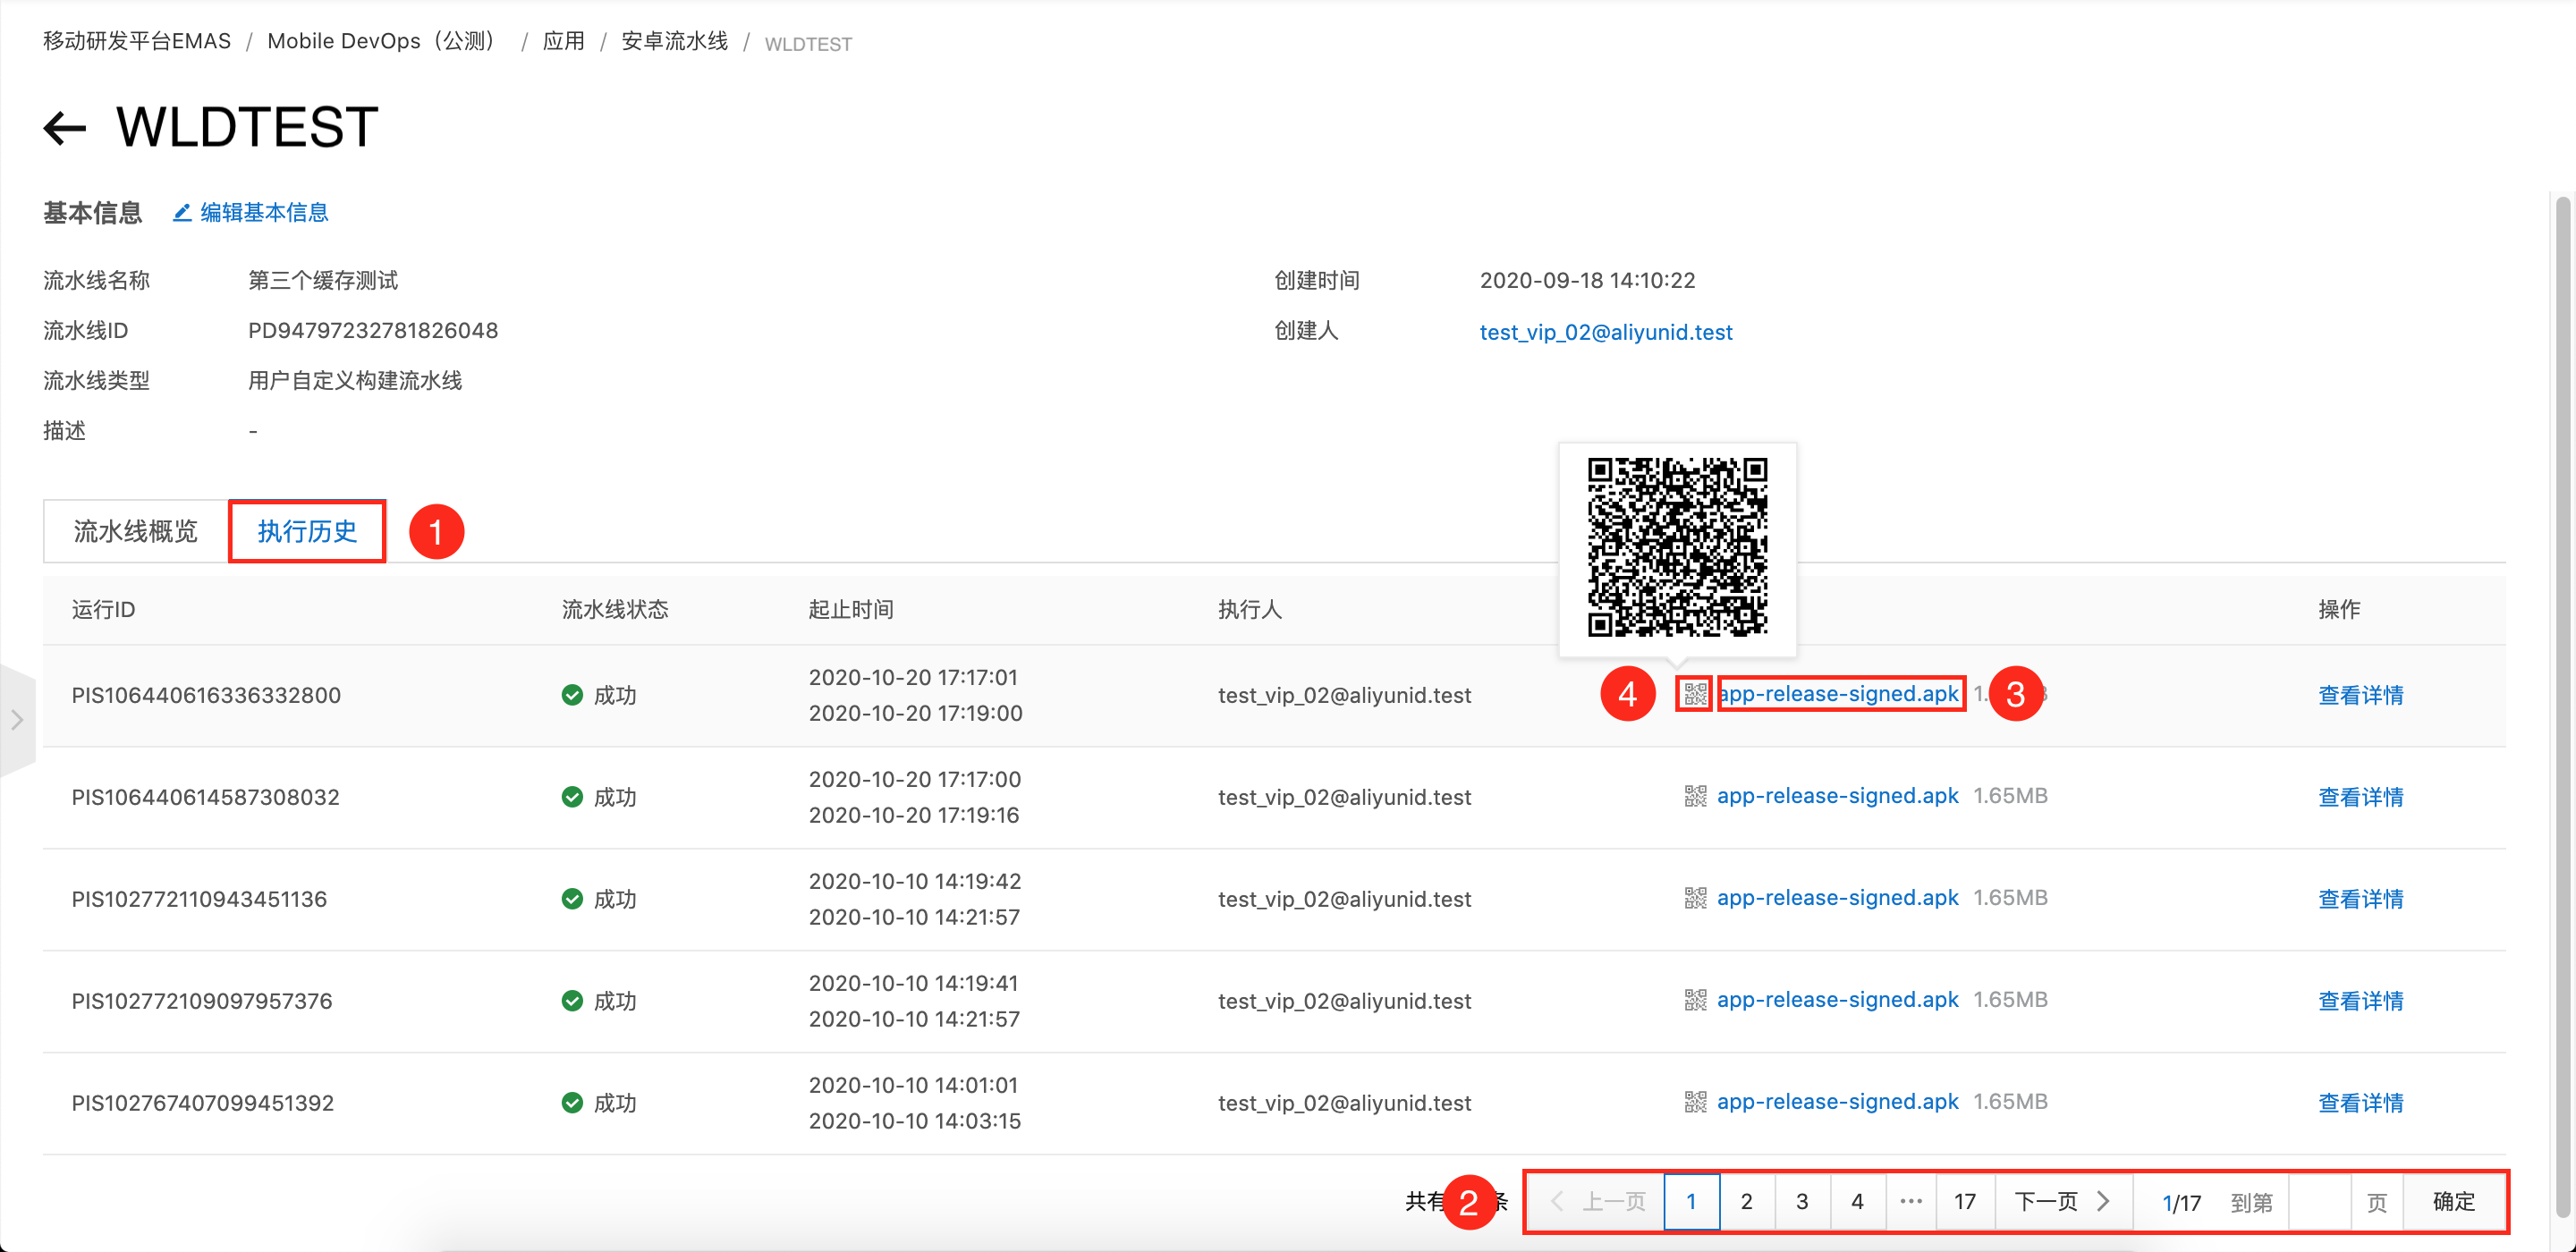Go to page 3 in pagination

(x=1802, y=1201)
